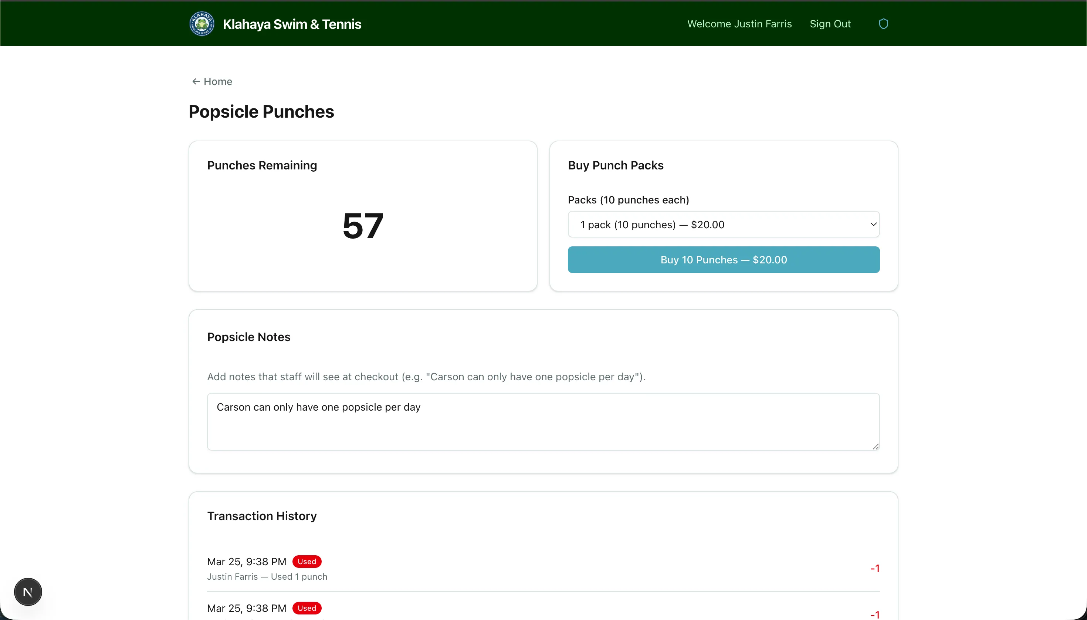Click Sign Out in the header
Viewport: 1087px width, 620px height.
829,23
